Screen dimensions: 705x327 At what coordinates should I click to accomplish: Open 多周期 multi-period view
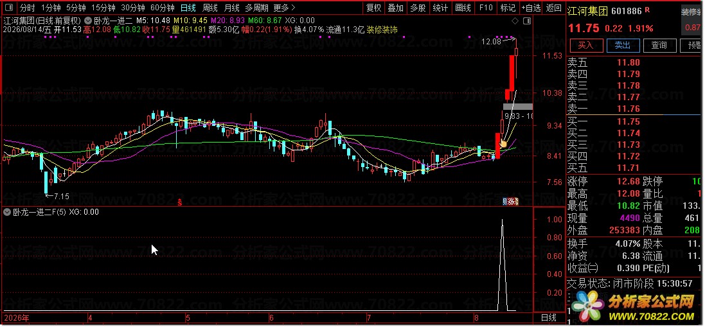coord(256,8)
